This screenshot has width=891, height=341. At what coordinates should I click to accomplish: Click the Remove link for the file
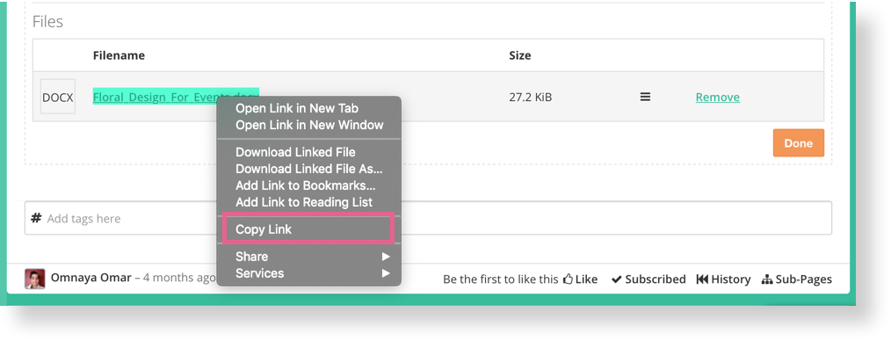coord(718,98)
